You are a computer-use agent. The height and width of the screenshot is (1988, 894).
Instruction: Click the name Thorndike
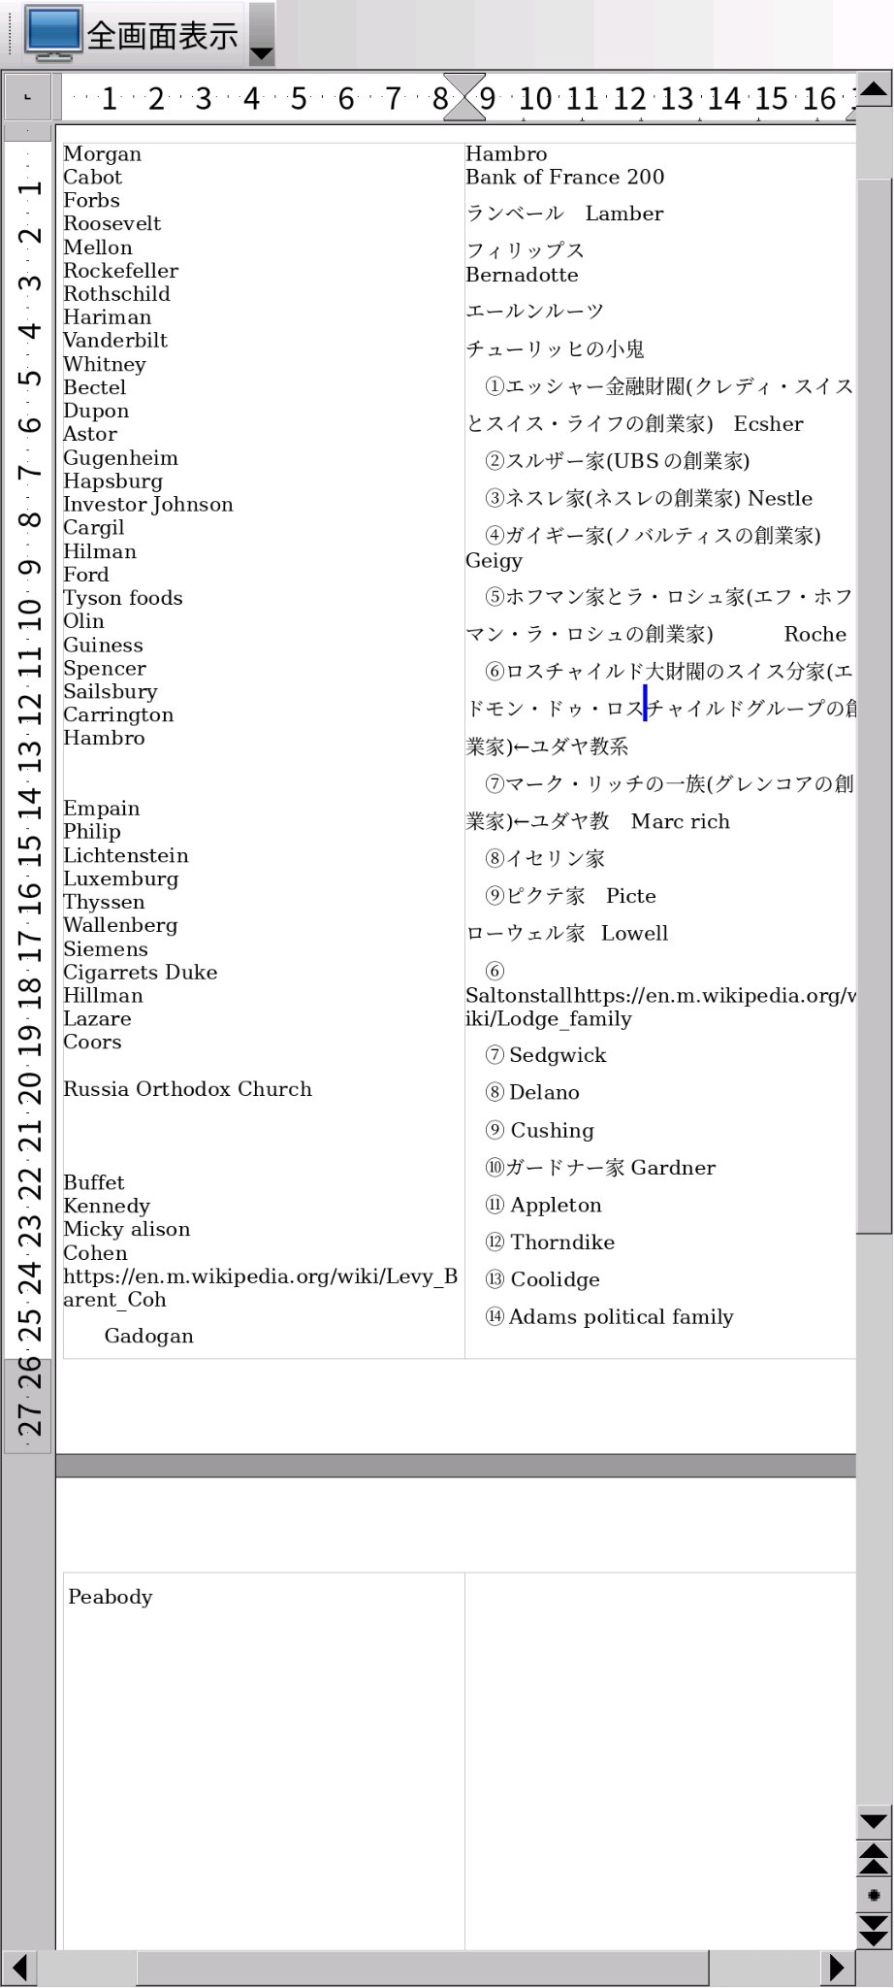pyautogui.click(x=562, y=1242)
